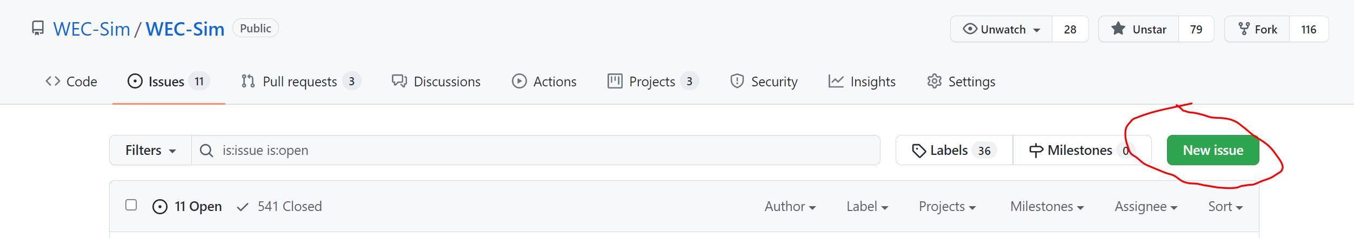
Task: Open Labels via the tag icon
Action: coord(918,151)
